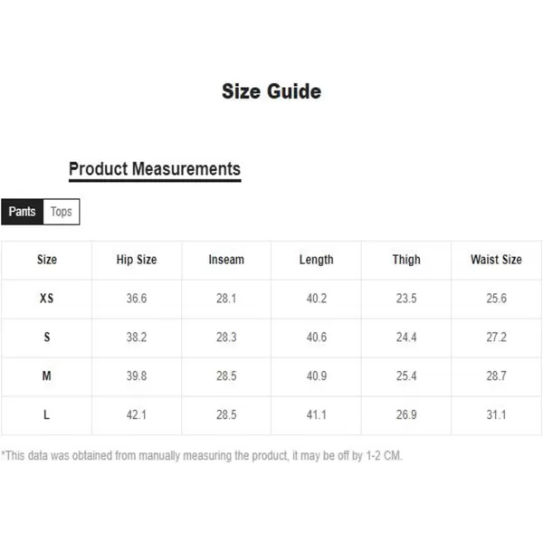Click the Hip Size column header
The height and width of the screenshot is (543, 543).
click(137, 260)
